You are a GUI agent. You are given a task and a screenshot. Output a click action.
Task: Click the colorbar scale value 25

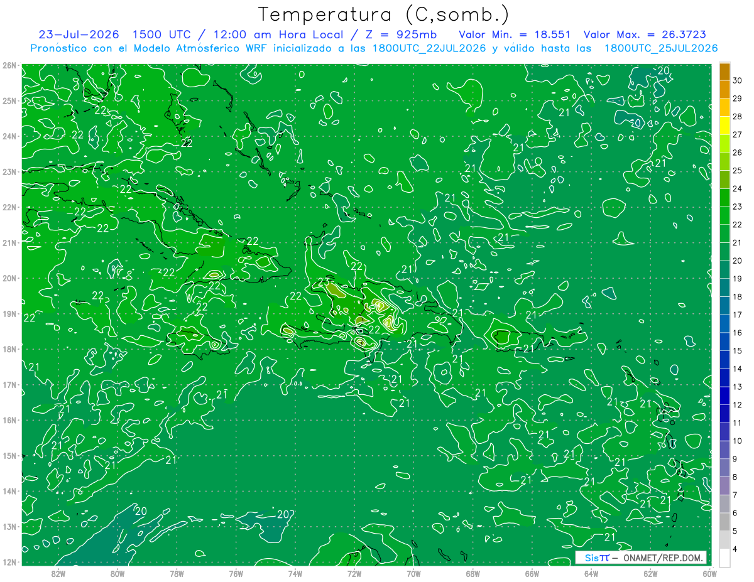pyautogui.click(x=737, y=170)
